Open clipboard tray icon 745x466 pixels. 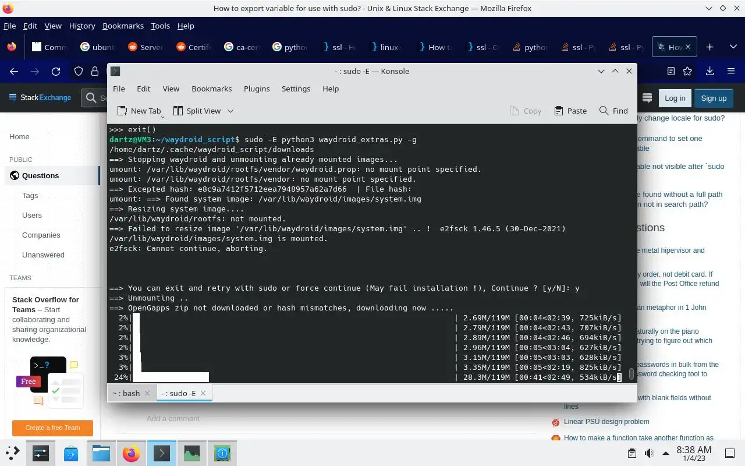pos(632,453)
